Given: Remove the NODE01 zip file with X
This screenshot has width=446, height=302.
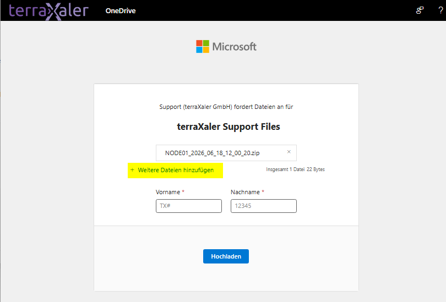Looking at the screenshot, I should tap(289, 152).
